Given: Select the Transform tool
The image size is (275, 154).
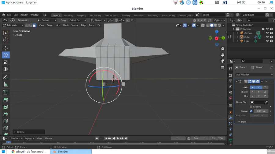Looking at the screenshot, I should click(x=5, y=69).
